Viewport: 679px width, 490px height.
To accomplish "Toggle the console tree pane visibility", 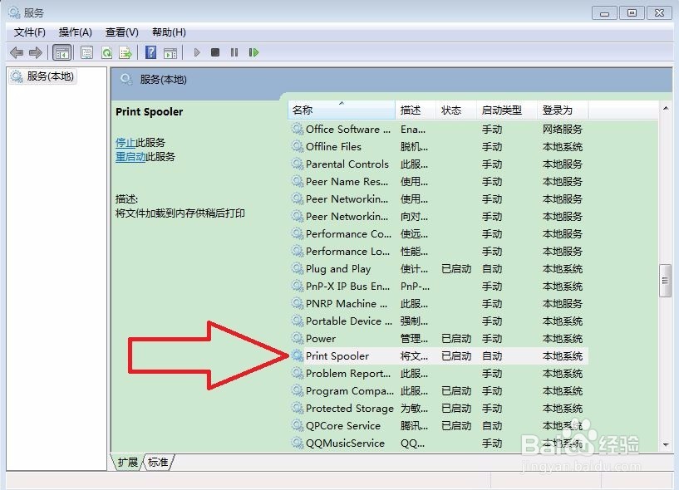I will tap(62, 52).
